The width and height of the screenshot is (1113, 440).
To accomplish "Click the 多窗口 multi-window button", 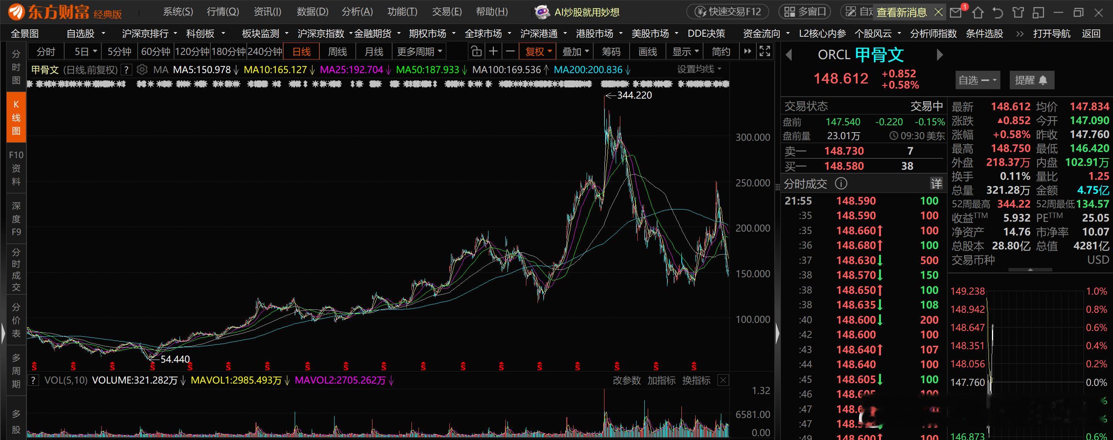I will (806, 12).
